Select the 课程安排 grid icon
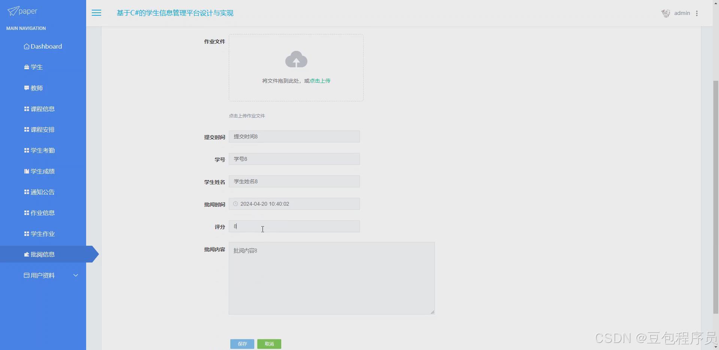 [x=26, y=130]
